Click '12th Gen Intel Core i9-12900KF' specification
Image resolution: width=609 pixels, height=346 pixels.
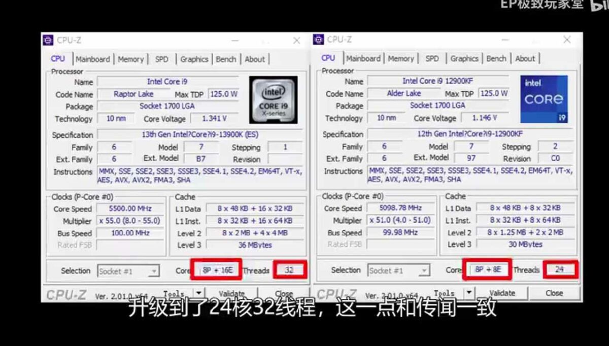470,134
